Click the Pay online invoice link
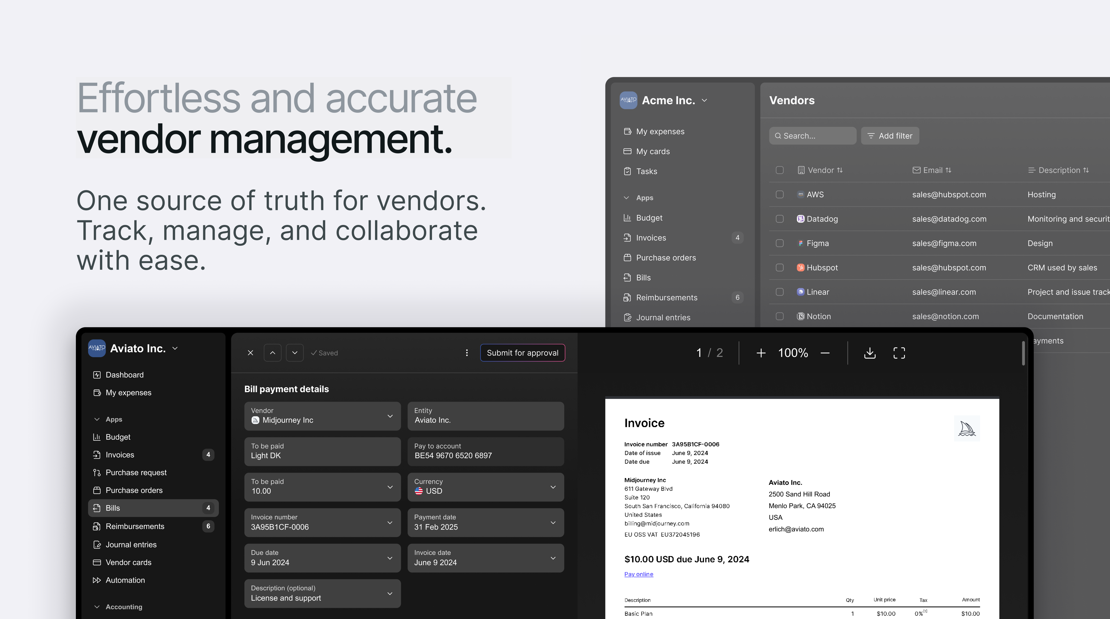Screen dimensions: 1110x619 point(638,574)
